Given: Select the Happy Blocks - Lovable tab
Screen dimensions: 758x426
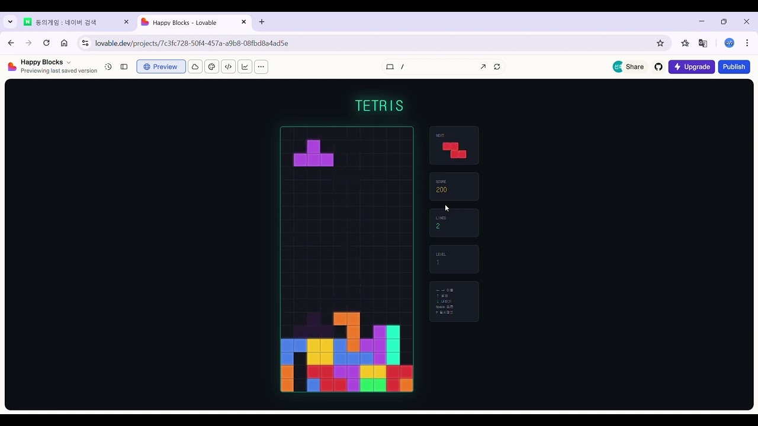Looking at the screenshot, I should click(x=194, y=22).
